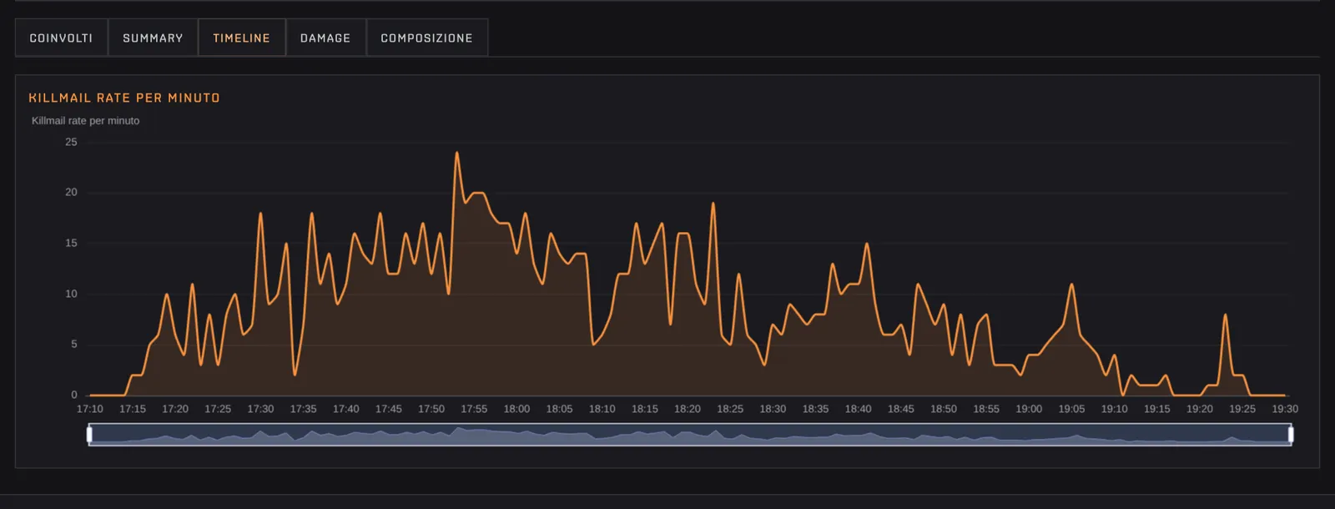
Task: Grab the right handle of the time range slider
Action: (1291, 434)
